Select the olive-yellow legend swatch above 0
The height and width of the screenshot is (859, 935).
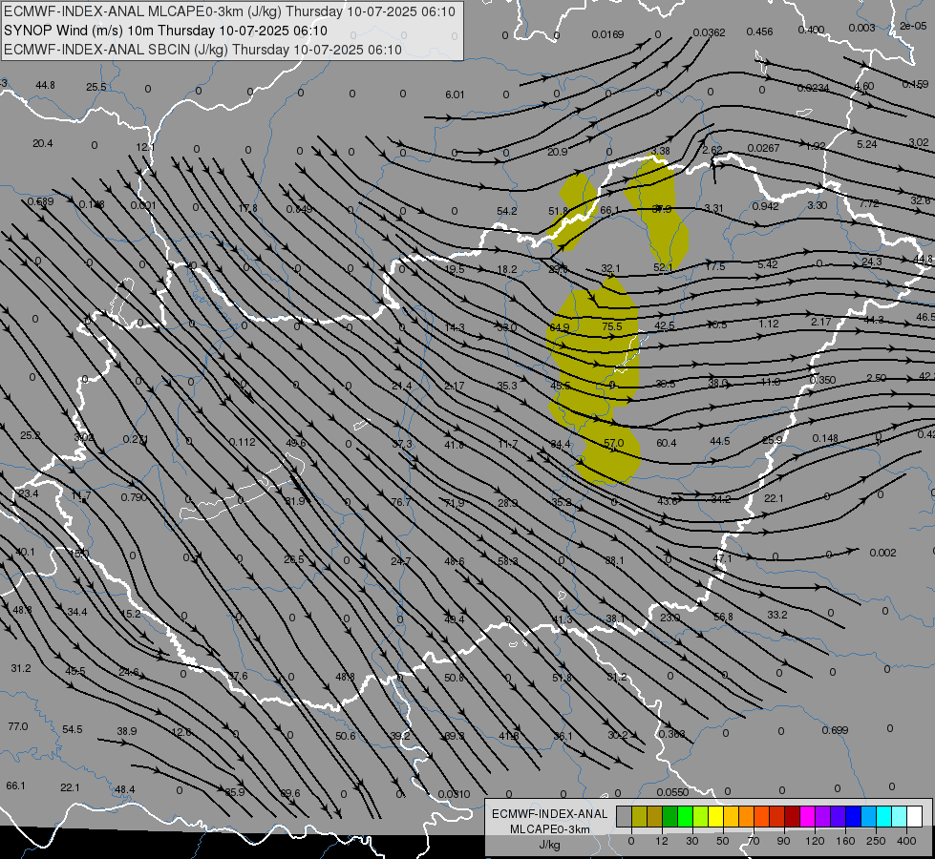(x=639, y=816)
